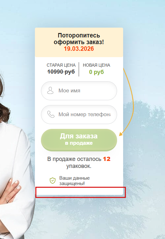Focus the "Мое имя" input field

79,91
